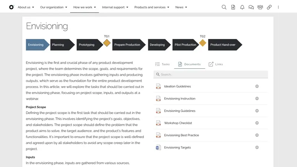Expand the Internal support menu

pos(115,7)
